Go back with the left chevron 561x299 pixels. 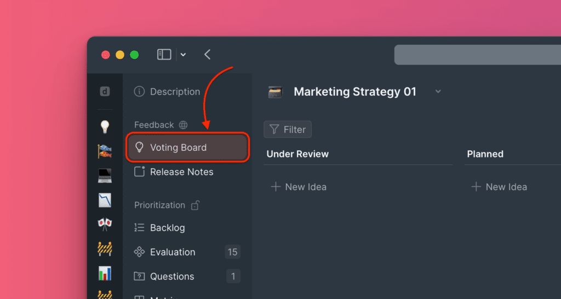(x=207, y=55)
